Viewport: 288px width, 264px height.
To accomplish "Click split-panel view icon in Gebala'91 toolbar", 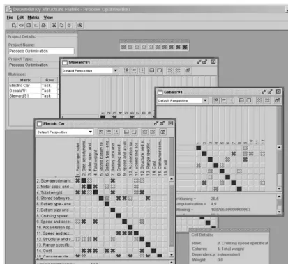I will 241,100.
